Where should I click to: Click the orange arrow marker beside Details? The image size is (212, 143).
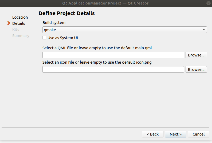point(9,23)
